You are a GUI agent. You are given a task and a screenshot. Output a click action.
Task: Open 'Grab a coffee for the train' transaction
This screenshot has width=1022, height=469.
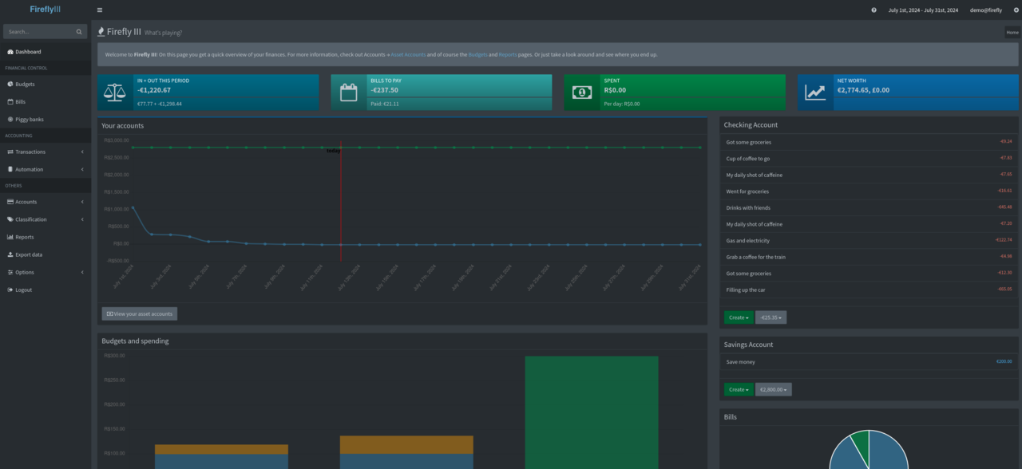tap(757, 257)
